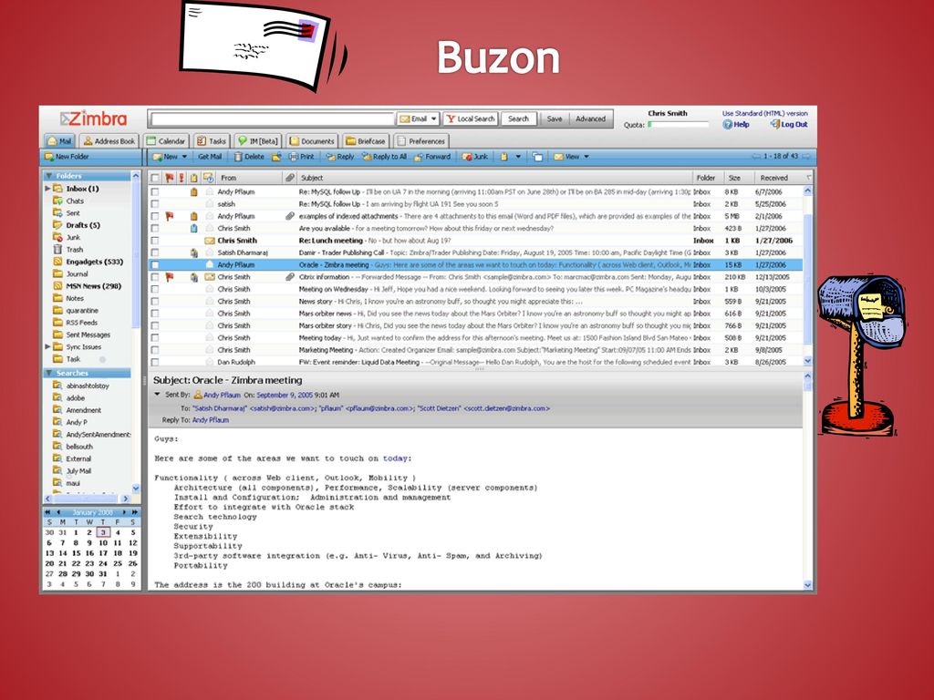Sort by the priority exclamation column header

pyautogui.click(x=182, y=178)
